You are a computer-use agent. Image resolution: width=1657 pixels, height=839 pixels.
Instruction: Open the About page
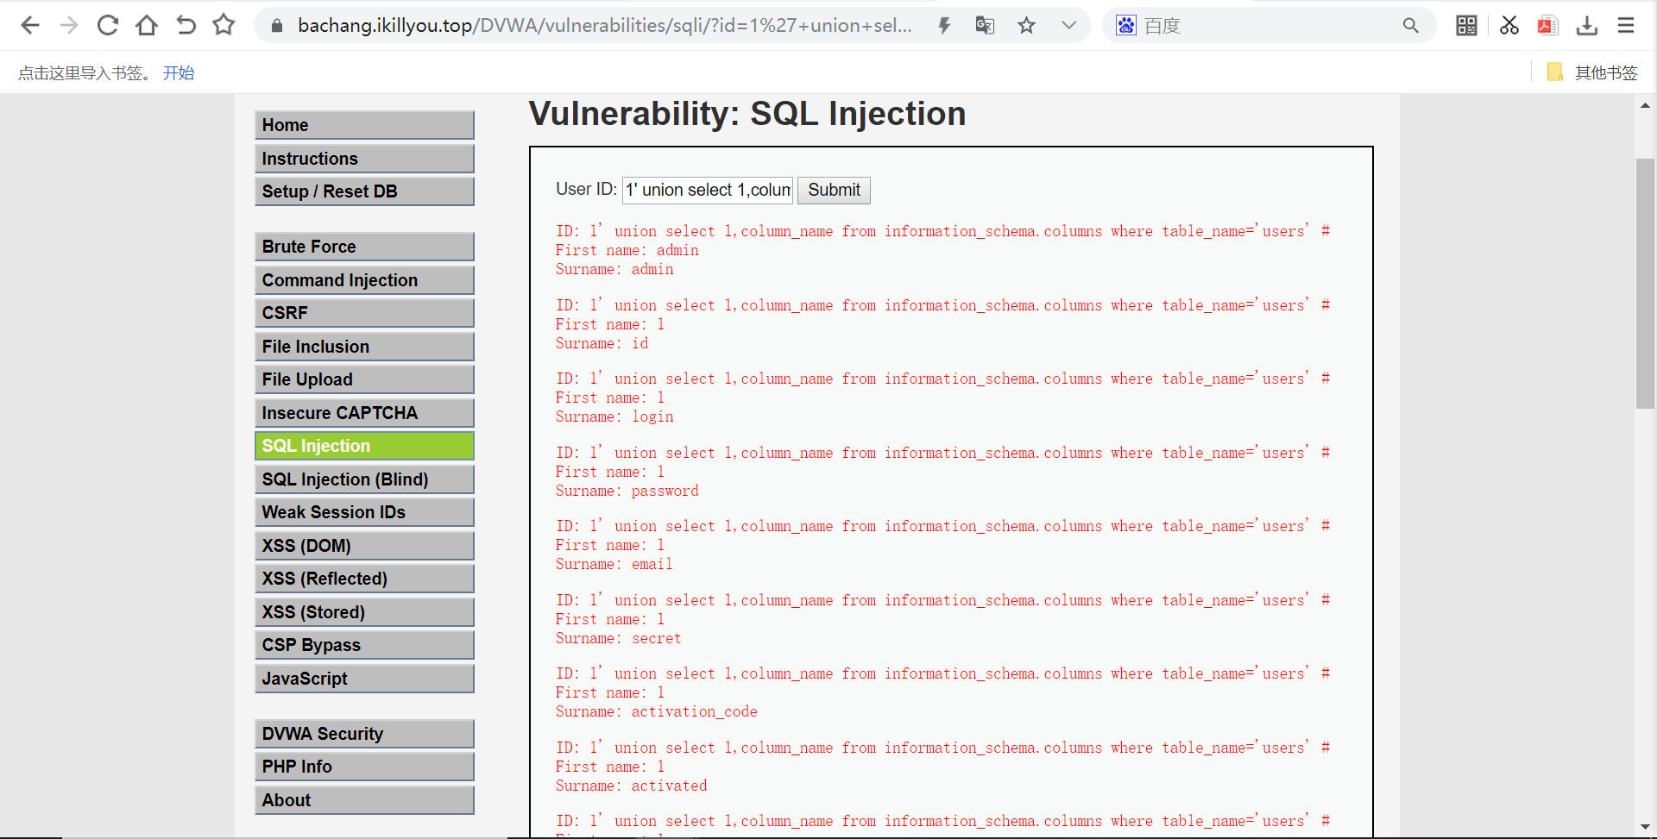coord(364,800)
